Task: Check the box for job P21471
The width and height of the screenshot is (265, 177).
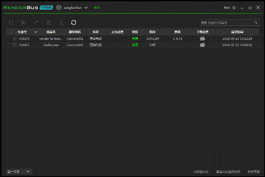Action: (x=14, y=45)
